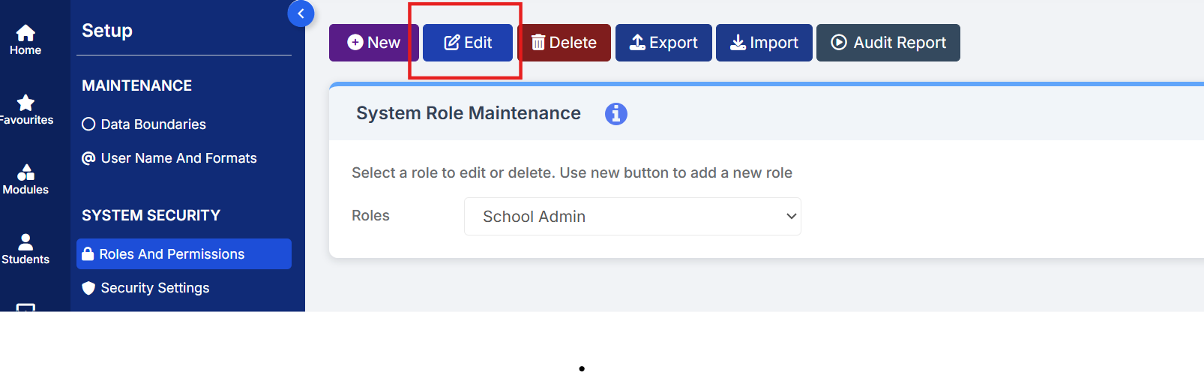This screenshot has height=372, width=1204.
Task: Click the @ icon beside User Name And Formats
Action: click(88, 158)
